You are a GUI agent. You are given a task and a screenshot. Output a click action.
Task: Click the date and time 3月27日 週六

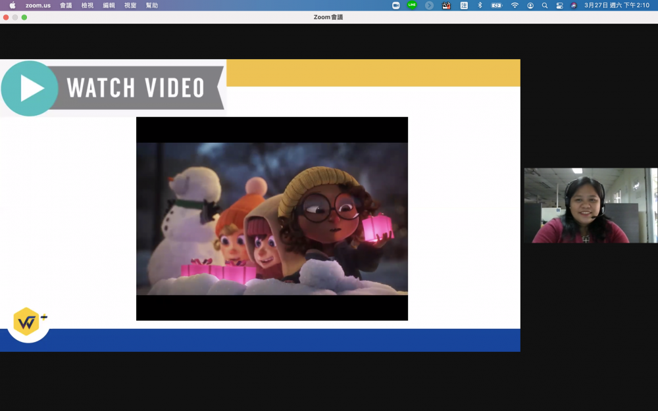click(x=617, y=5)
